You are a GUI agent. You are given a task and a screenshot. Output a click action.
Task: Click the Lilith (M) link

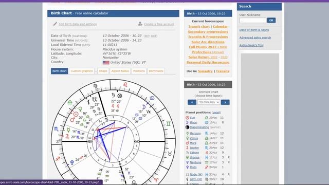196,179
